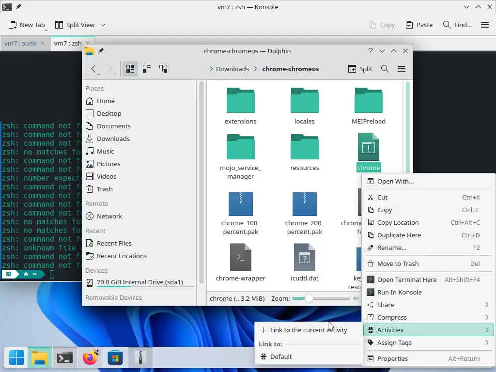Click Downloads in breadcrumb path
This screenshot has width=496, height=372.
point(232,69)
